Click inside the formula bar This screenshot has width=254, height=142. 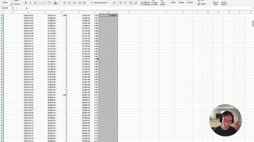point(139,8)
